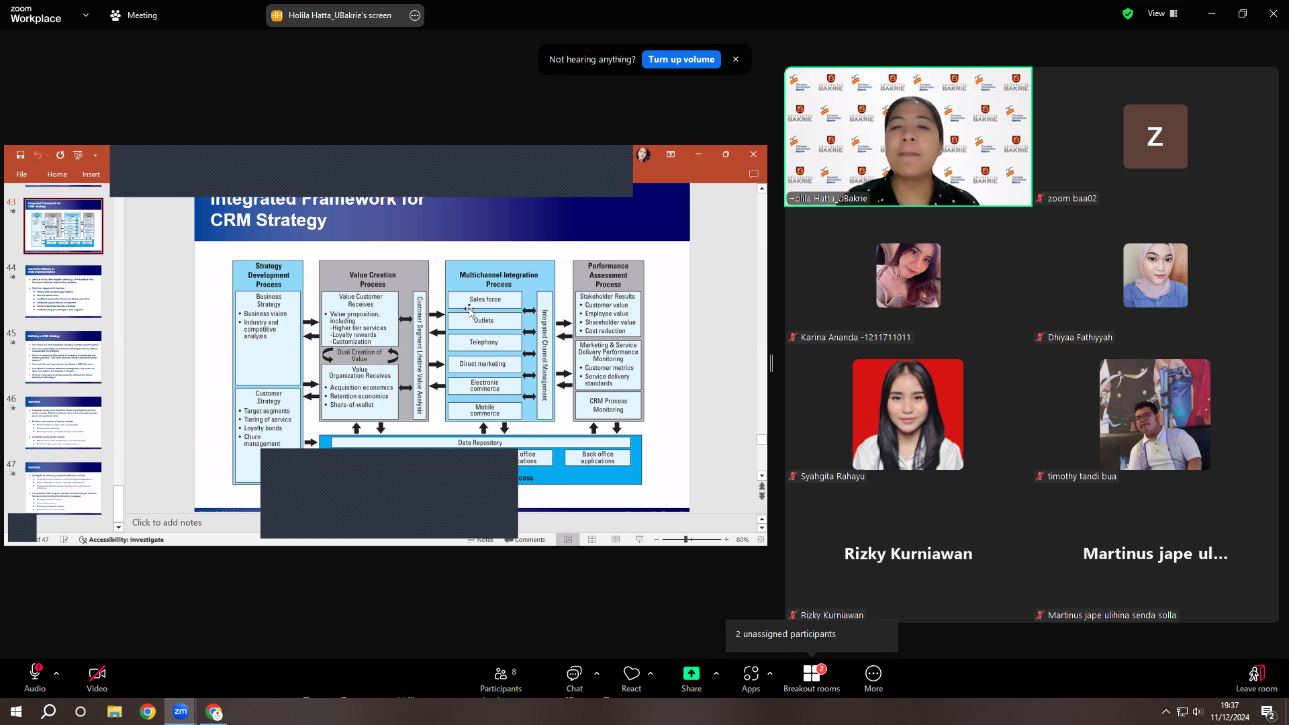This screenshot has width=1289, height=725.
Task: Open PowerPoint account profile picture
Action: click(x=643, y=155)
